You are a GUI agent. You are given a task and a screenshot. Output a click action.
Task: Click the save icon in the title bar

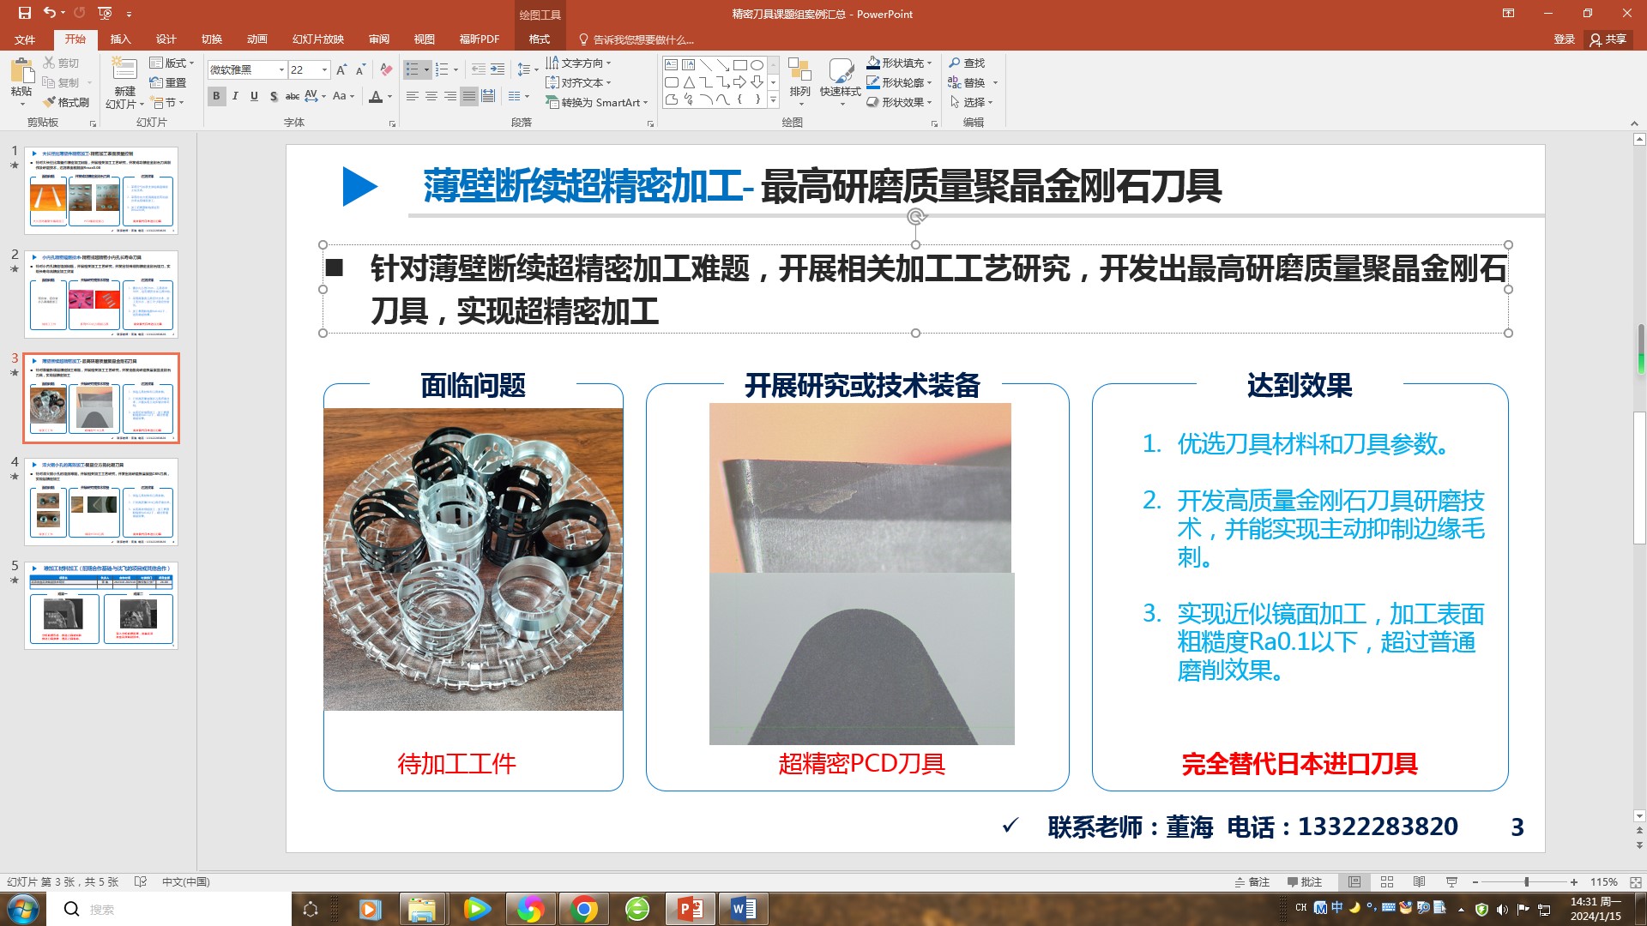pyautogui.click(x=24, y=13)
